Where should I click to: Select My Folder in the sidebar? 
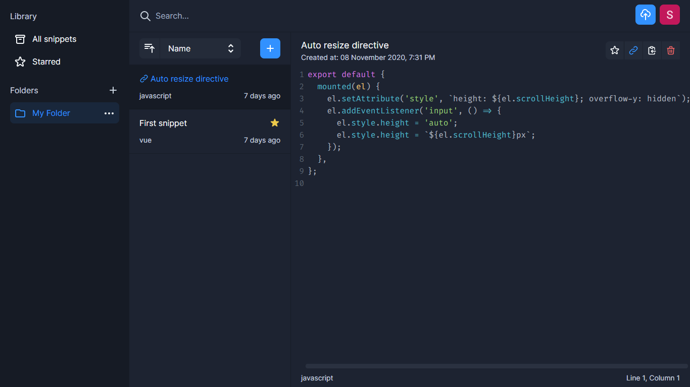pyautogui.click(x=65, y=113)
